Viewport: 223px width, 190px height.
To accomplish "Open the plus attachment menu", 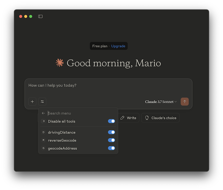I will click(x=32, y=101).
